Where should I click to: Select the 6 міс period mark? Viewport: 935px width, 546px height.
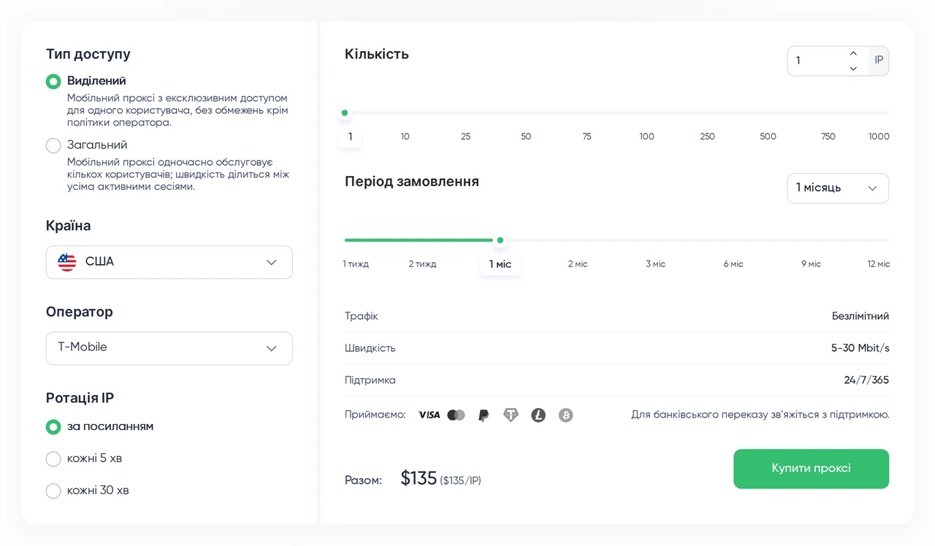(733, 264)
